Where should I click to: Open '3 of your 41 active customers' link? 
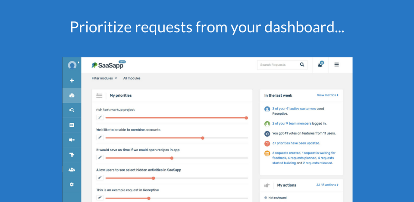pos(294,108)
